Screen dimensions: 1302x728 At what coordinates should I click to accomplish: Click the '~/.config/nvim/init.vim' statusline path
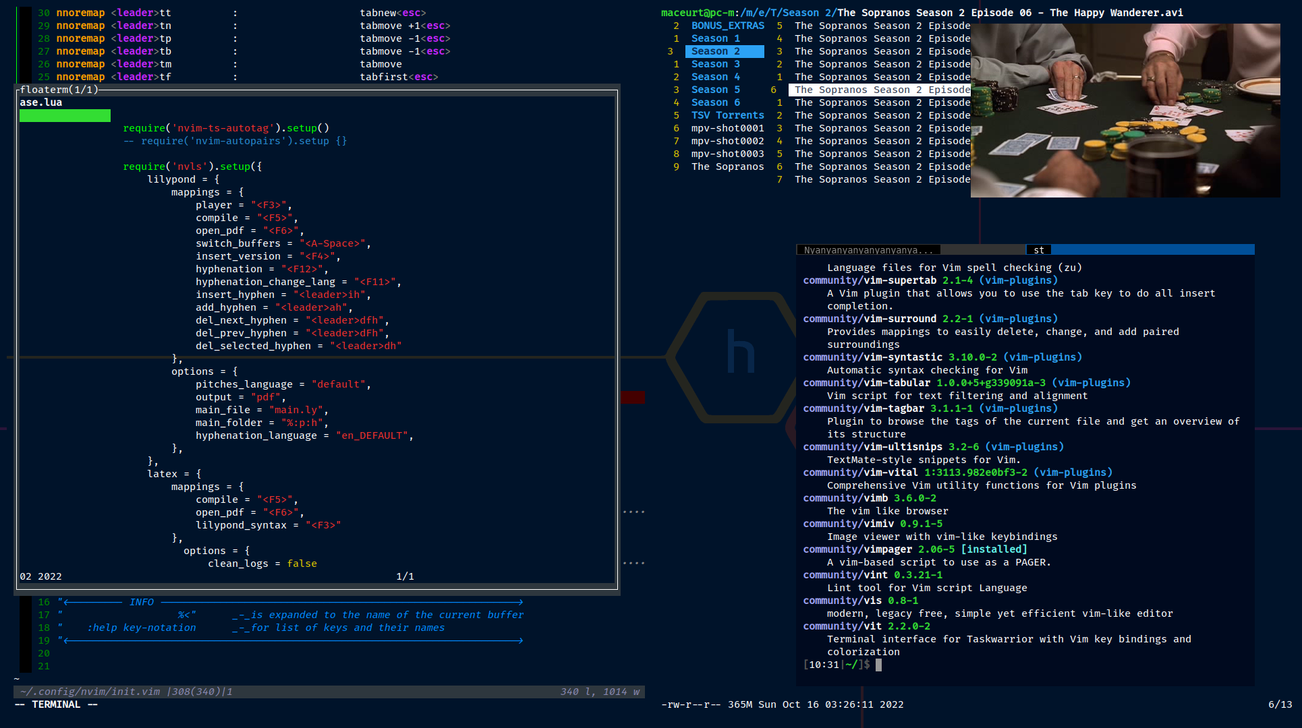point(90,692)
